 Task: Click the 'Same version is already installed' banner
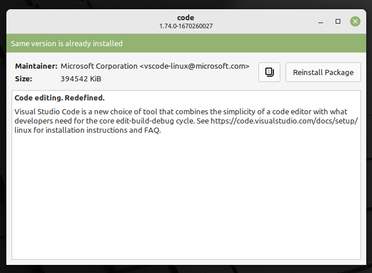(x=186, y=43)
